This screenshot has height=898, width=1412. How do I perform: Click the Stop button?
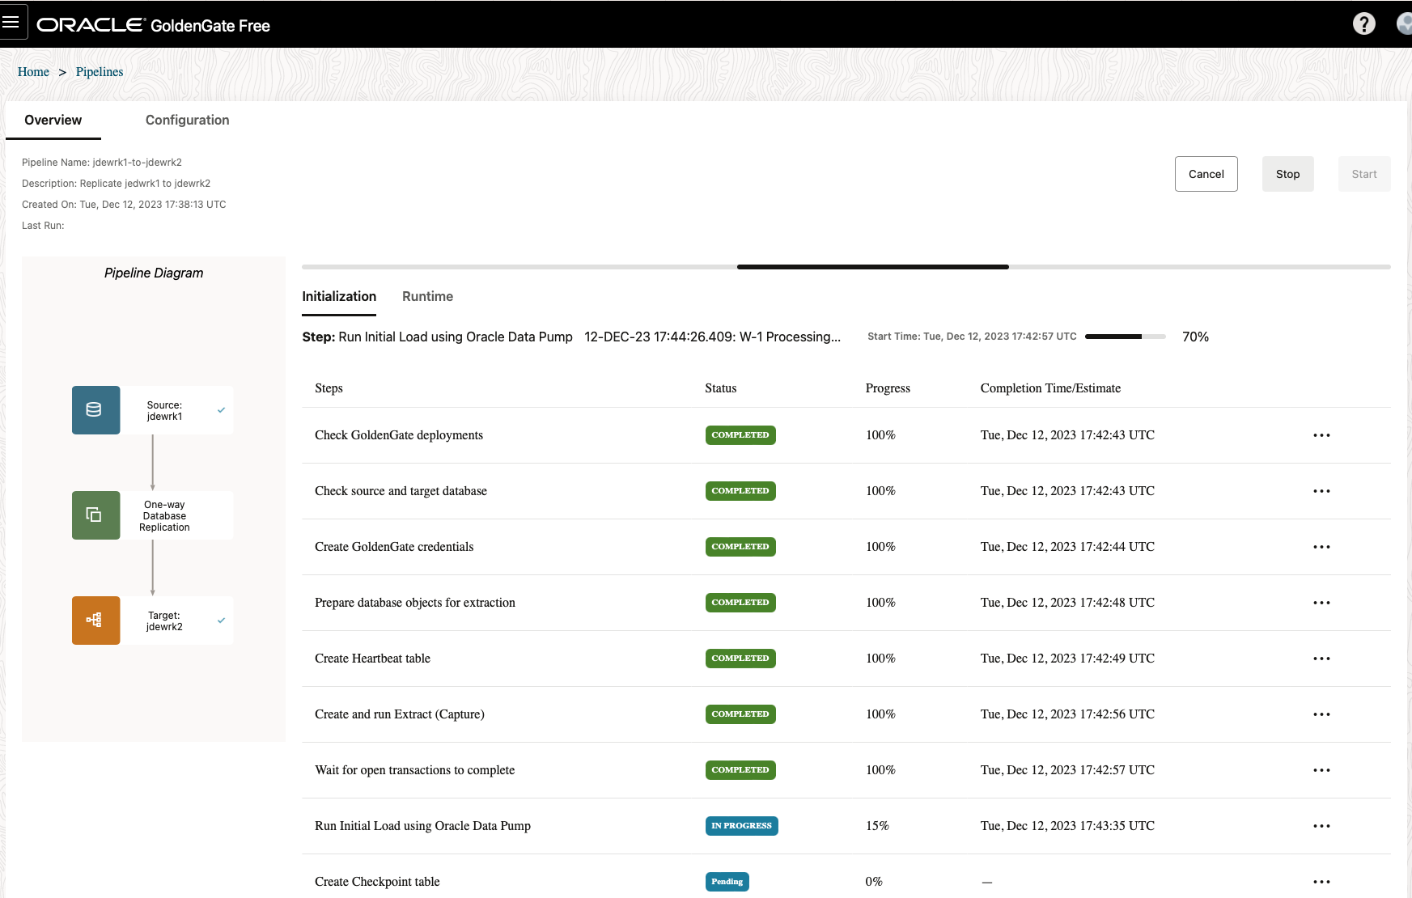[1287, 174]
